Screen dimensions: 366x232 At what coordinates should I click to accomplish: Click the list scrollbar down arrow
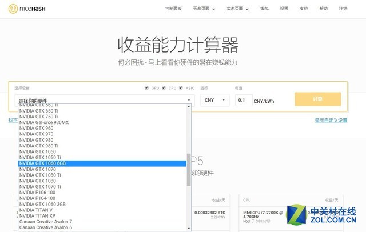click(189, 229)
